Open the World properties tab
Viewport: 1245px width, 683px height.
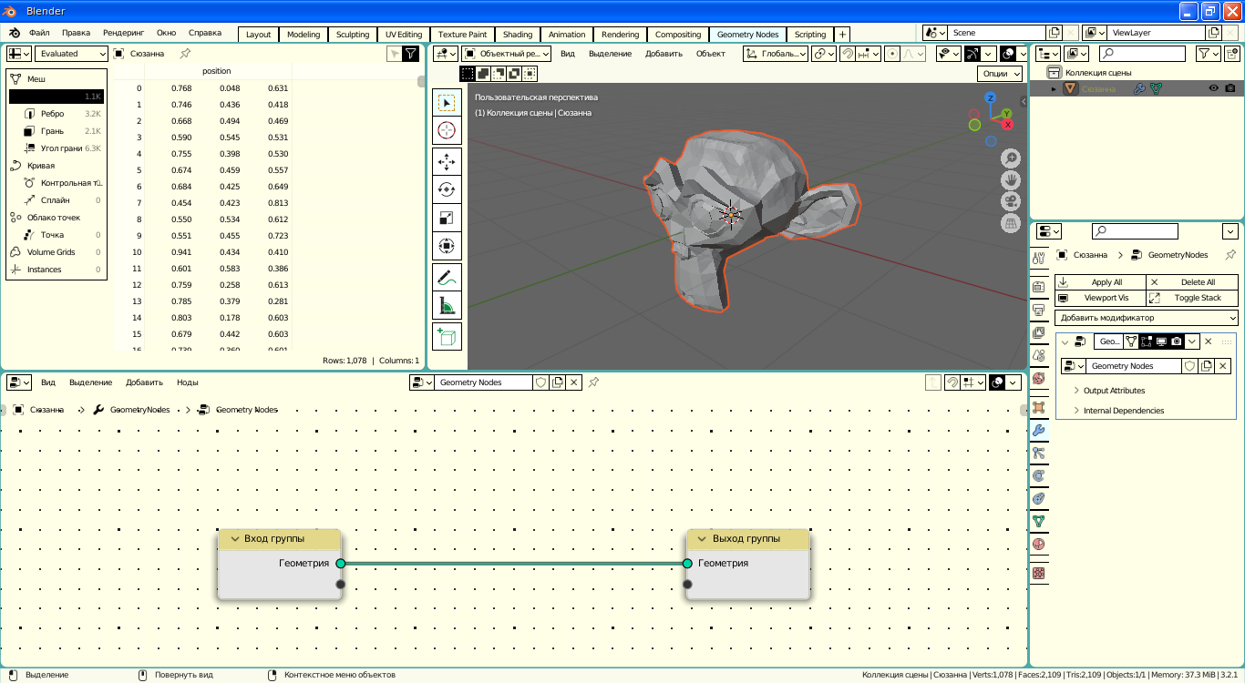[x=1039, y=378]
